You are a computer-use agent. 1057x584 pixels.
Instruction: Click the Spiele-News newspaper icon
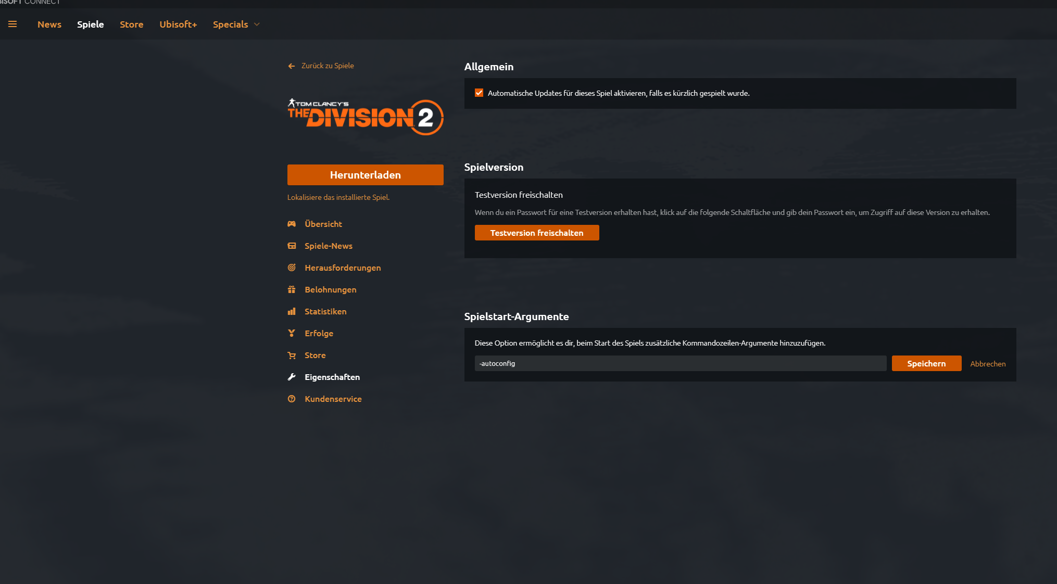pos(292,246)
